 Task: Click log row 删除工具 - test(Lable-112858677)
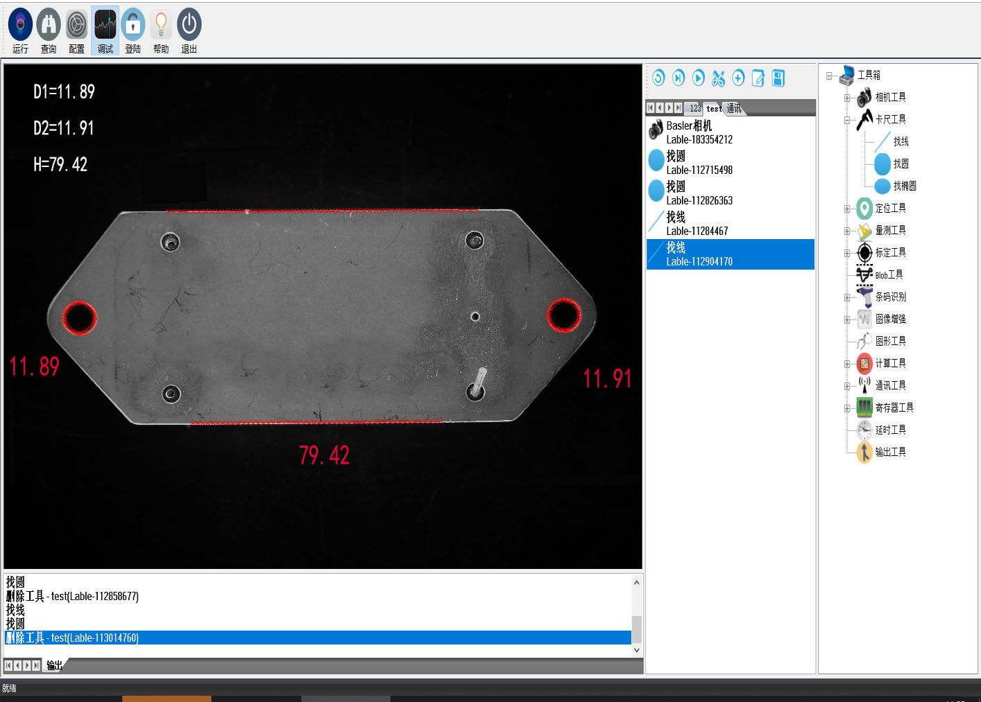tap(318, 596)
